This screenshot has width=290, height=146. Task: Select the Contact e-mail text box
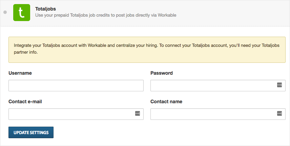click(x=76, y=114)
